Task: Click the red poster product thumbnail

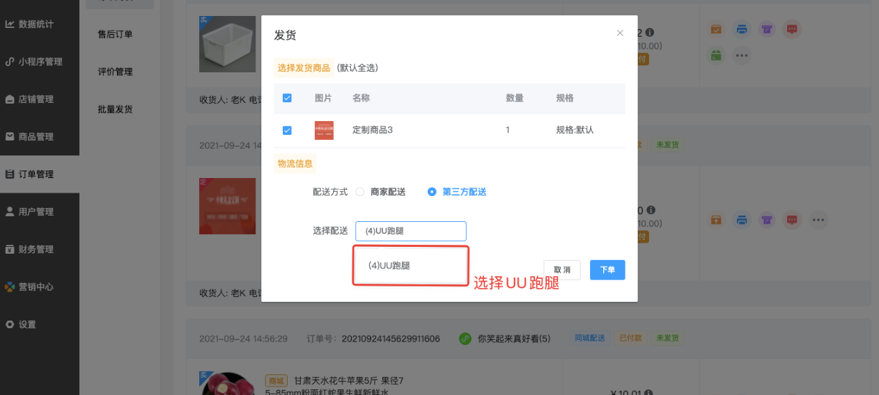Action: coord(227,206)
